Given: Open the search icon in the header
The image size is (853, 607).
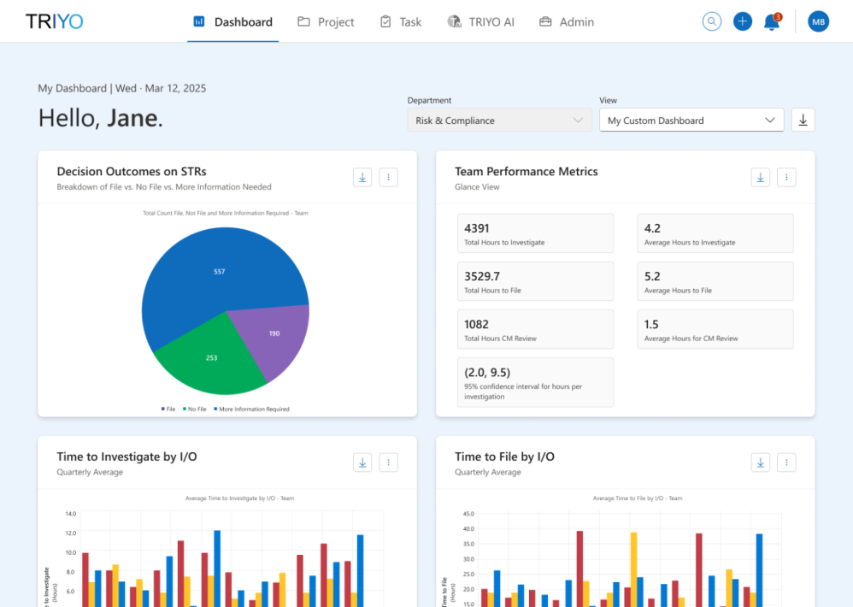Looking at the screenshot, I should point(711,21).
